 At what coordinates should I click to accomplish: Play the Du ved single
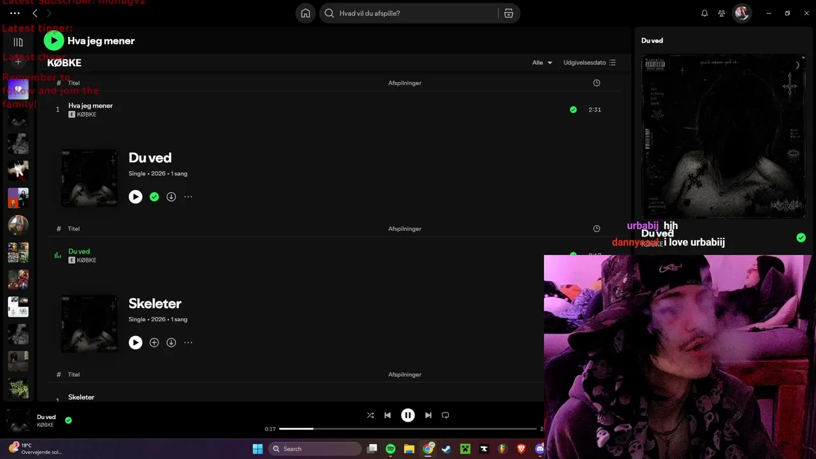coord(135,197)
